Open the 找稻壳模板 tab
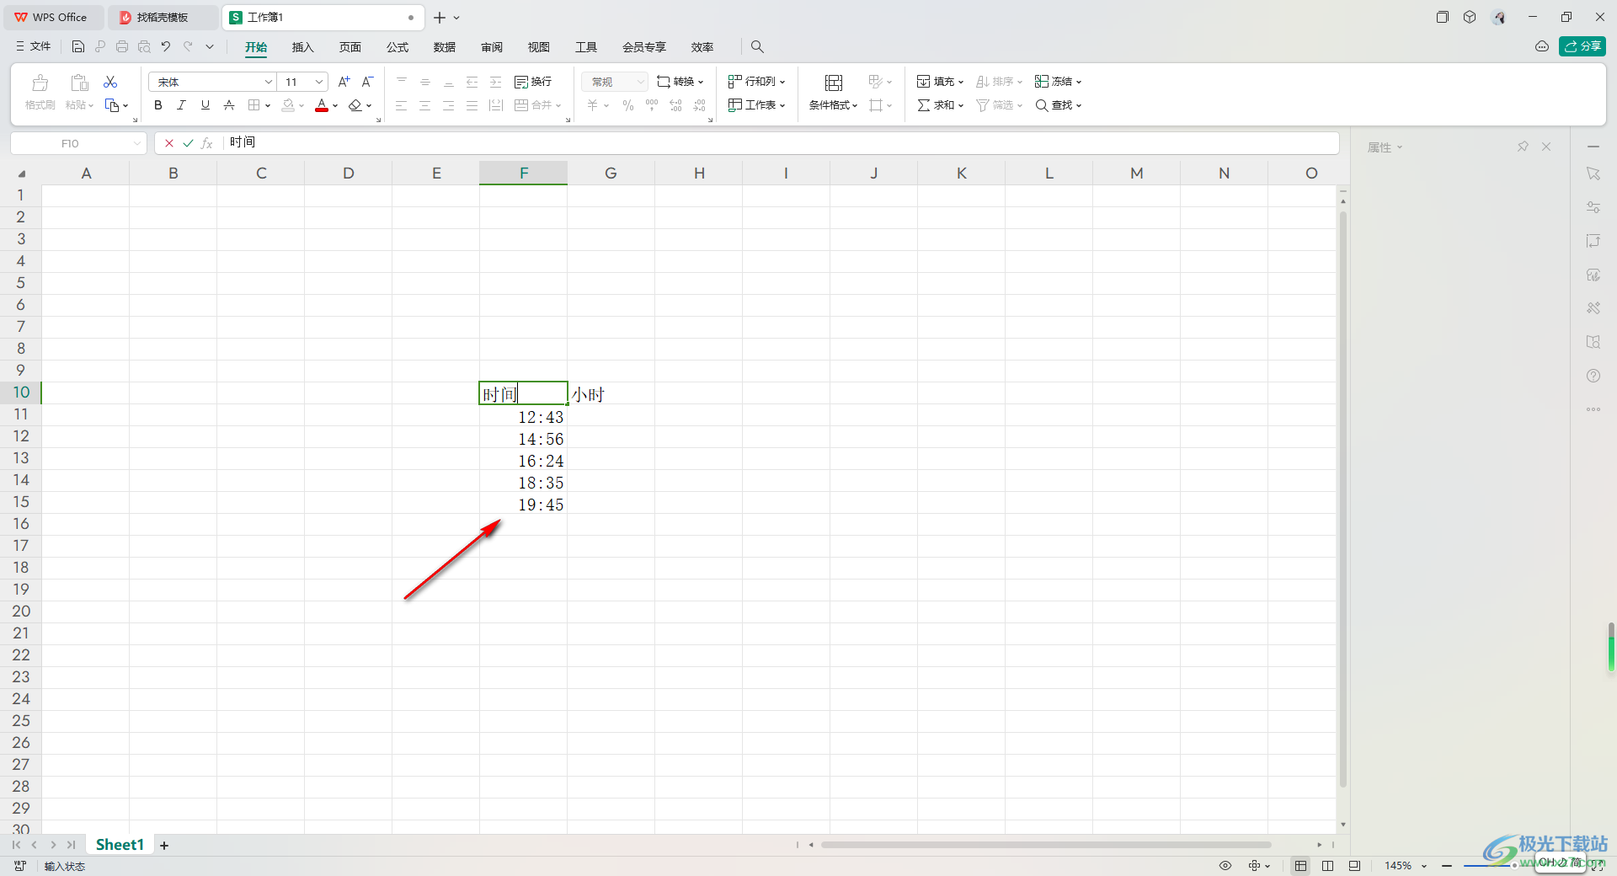This screenshot has height=876, width=1617. (163, 17)
